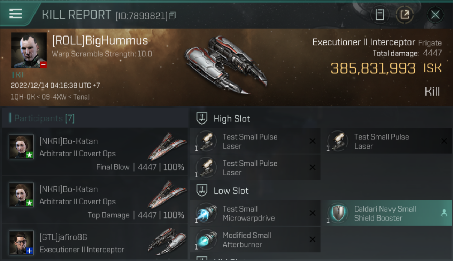453x261 pixels.
Task: Select the right-column Test Small Pulse Laser
Action: (x=386, y=141)
